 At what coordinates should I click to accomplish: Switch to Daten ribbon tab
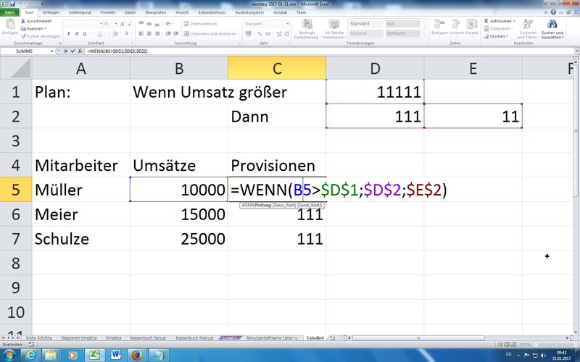click(x=130, y=12)
